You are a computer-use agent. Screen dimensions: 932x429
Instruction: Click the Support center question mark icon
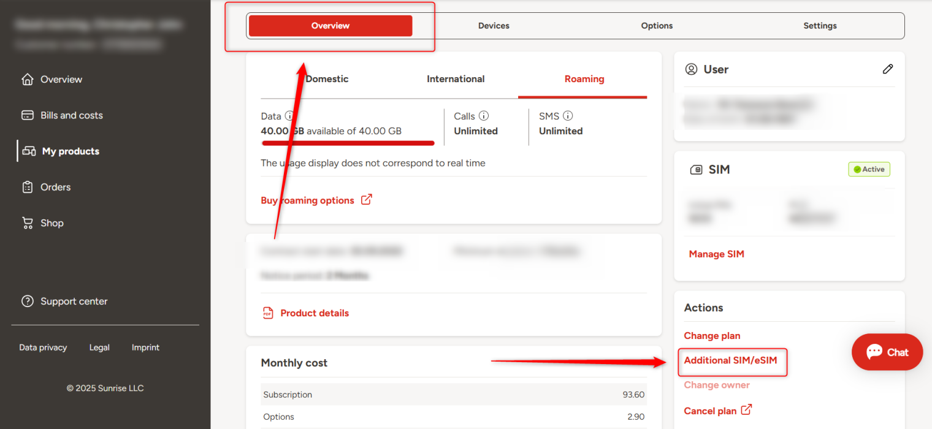(x=27, y=302)
